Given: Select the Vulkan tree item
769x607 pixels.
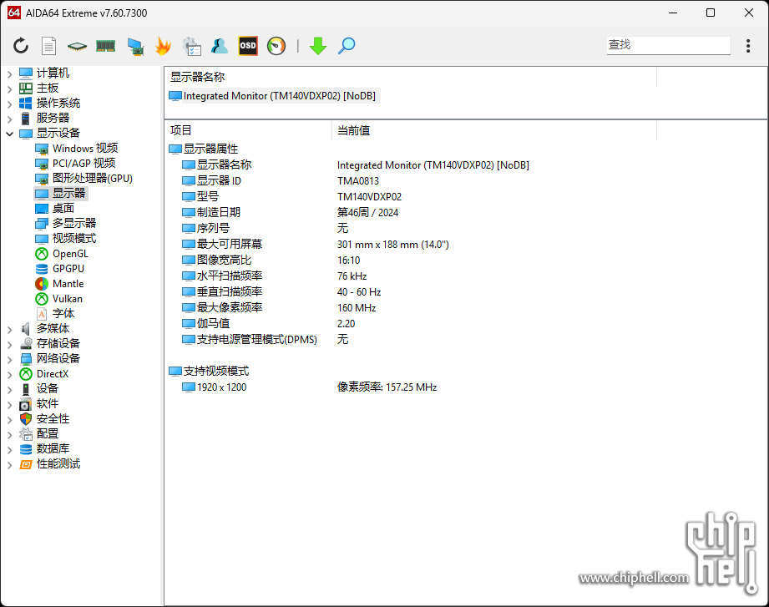Looking at the screenshot, I should 58,299.
